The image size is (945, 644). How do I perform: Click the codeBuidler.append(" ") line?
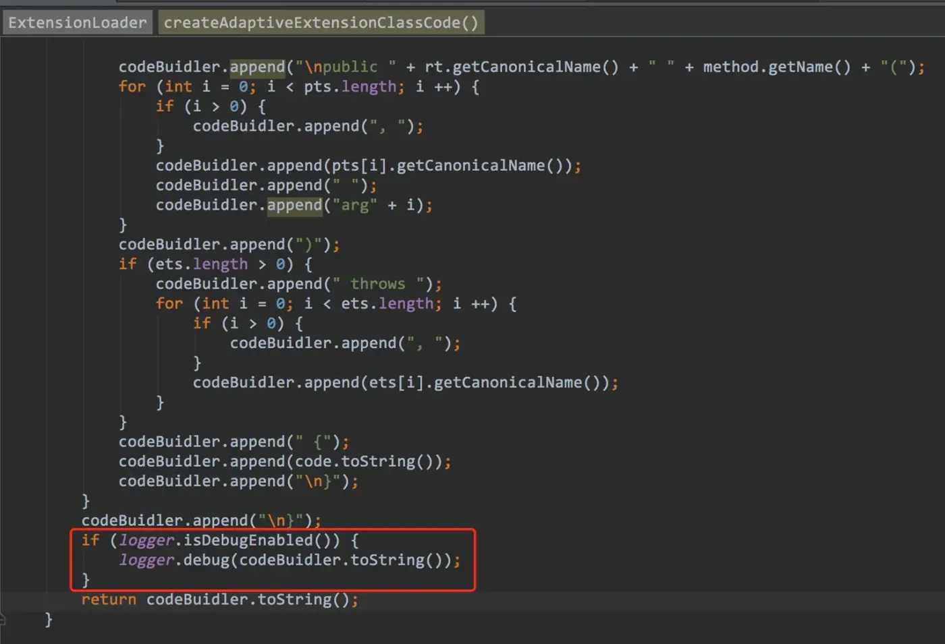(267, 185)
